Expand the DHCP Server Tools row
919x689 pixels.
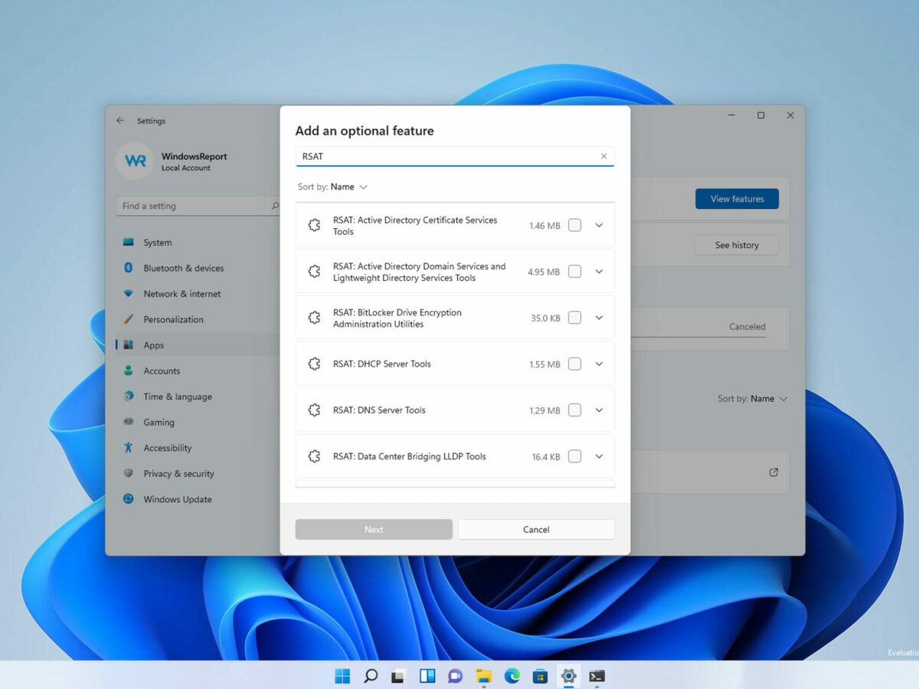click(x=599, y=364)
